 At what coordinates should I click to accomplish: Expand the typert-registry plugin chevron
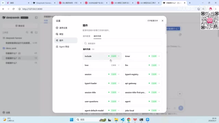(x=159, y=74)
